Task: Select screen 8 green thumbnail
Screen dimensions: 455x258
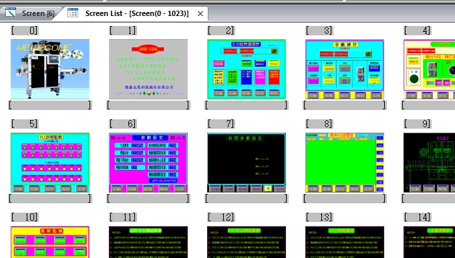Action: [x=345, y=163]
